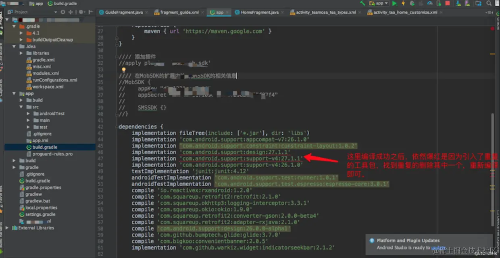The image size is (500, 258).
Task: Open the app run configuration dropdown
Action: click(x=379, y=3)
